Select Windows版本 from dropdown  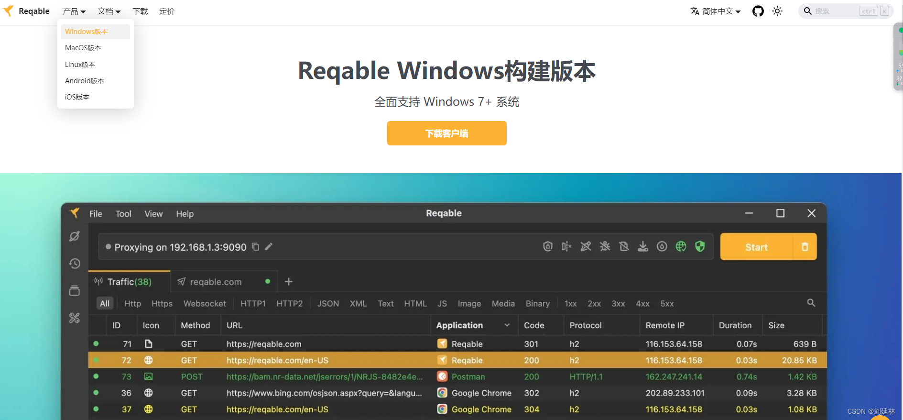(96, 32)
